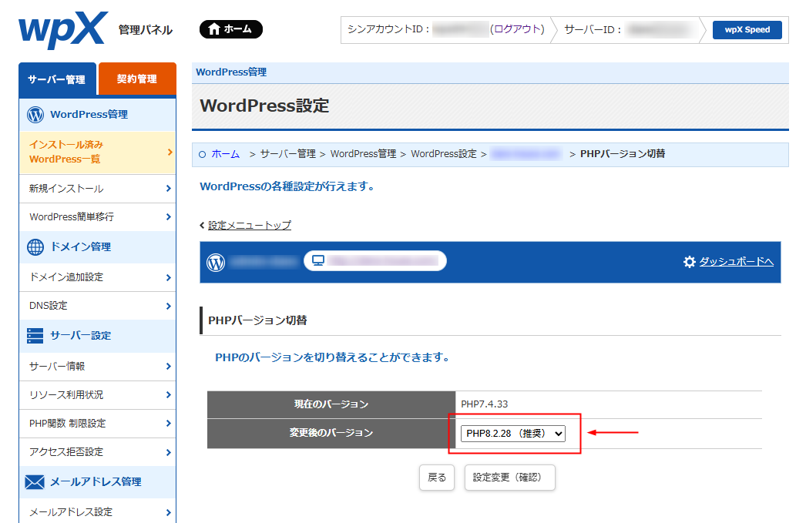Open ドメイン追加設定 menu item

click(97, 277)
